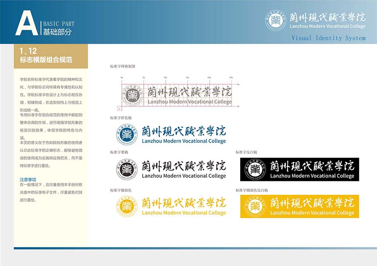Click the blue seal emblem in the color logo
377x266 pixels.
127,134
